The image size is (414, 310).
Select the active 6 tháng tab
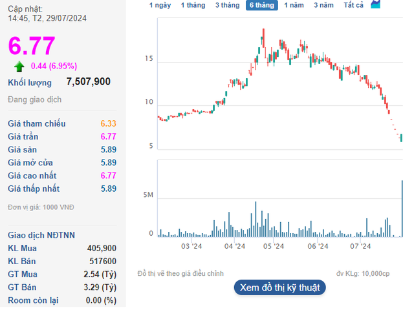point(261,5)
